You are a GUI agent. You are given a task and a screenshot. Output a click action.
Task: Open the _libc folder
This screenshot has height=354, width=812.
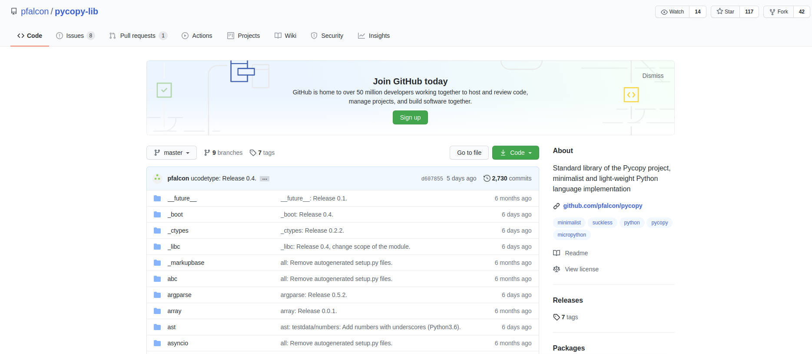point(174,247)
